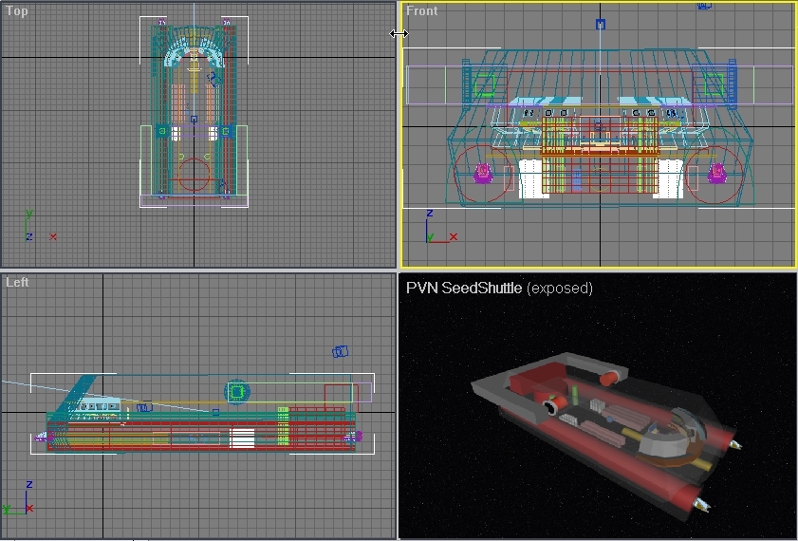Click the PVN SeedShuttle (exposed) title
The image size is (798, 541).
tap(499, 288)
